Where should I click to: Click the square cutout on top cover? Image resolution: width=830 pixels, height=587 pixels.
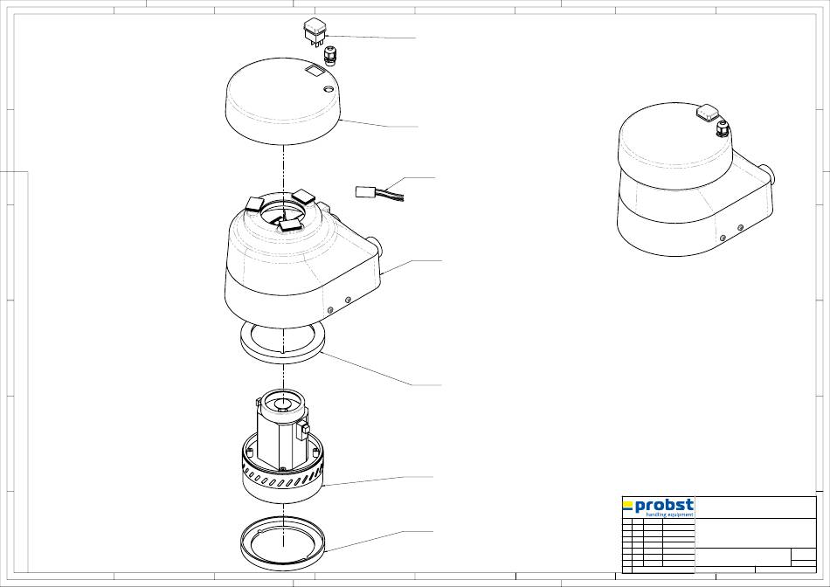pyautogui.click(x=312, y=70)
